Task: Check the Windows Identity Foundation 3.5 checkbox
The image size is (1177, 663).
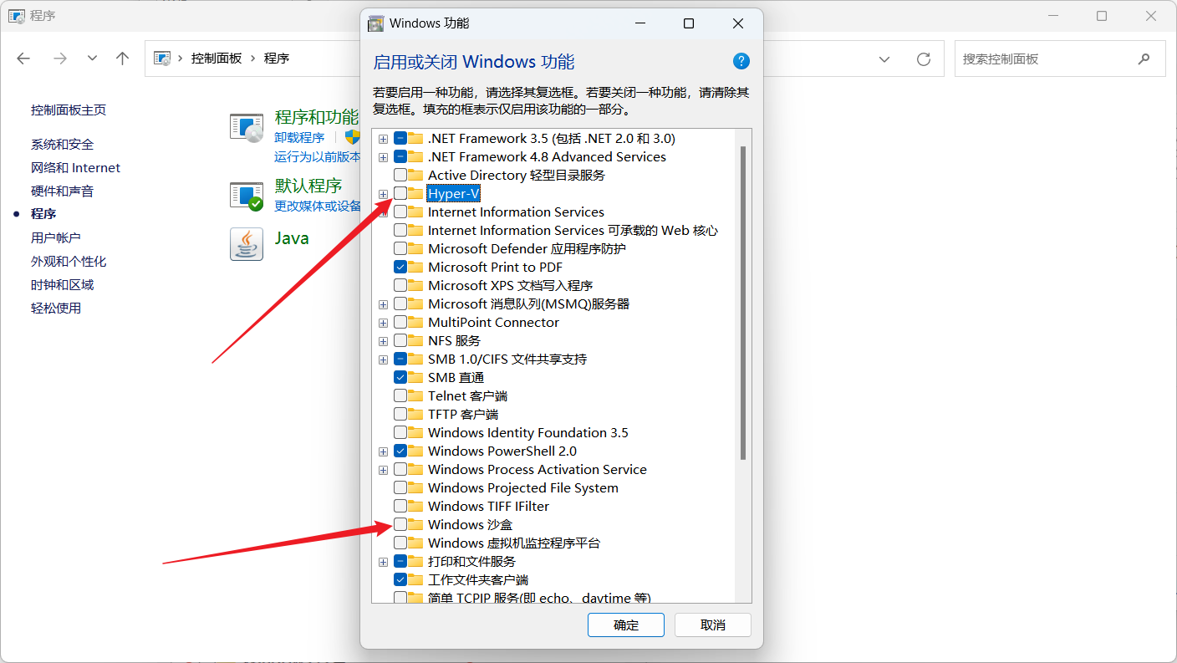Action: coord(400,432)
